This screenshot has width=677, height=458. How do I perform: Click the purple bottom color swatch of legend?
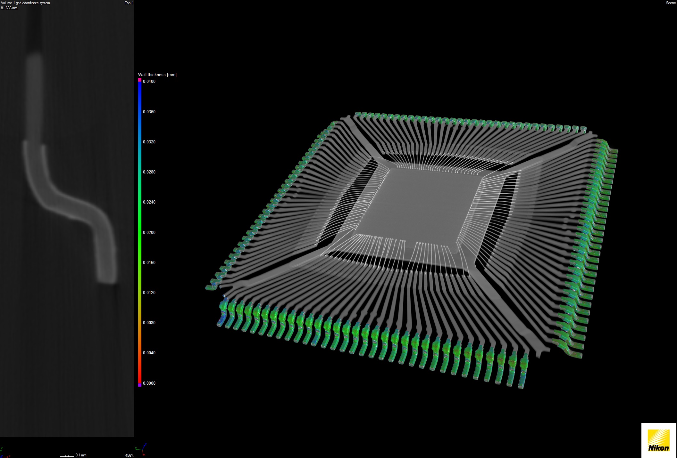pyautogui.click(x=140, y=385)
